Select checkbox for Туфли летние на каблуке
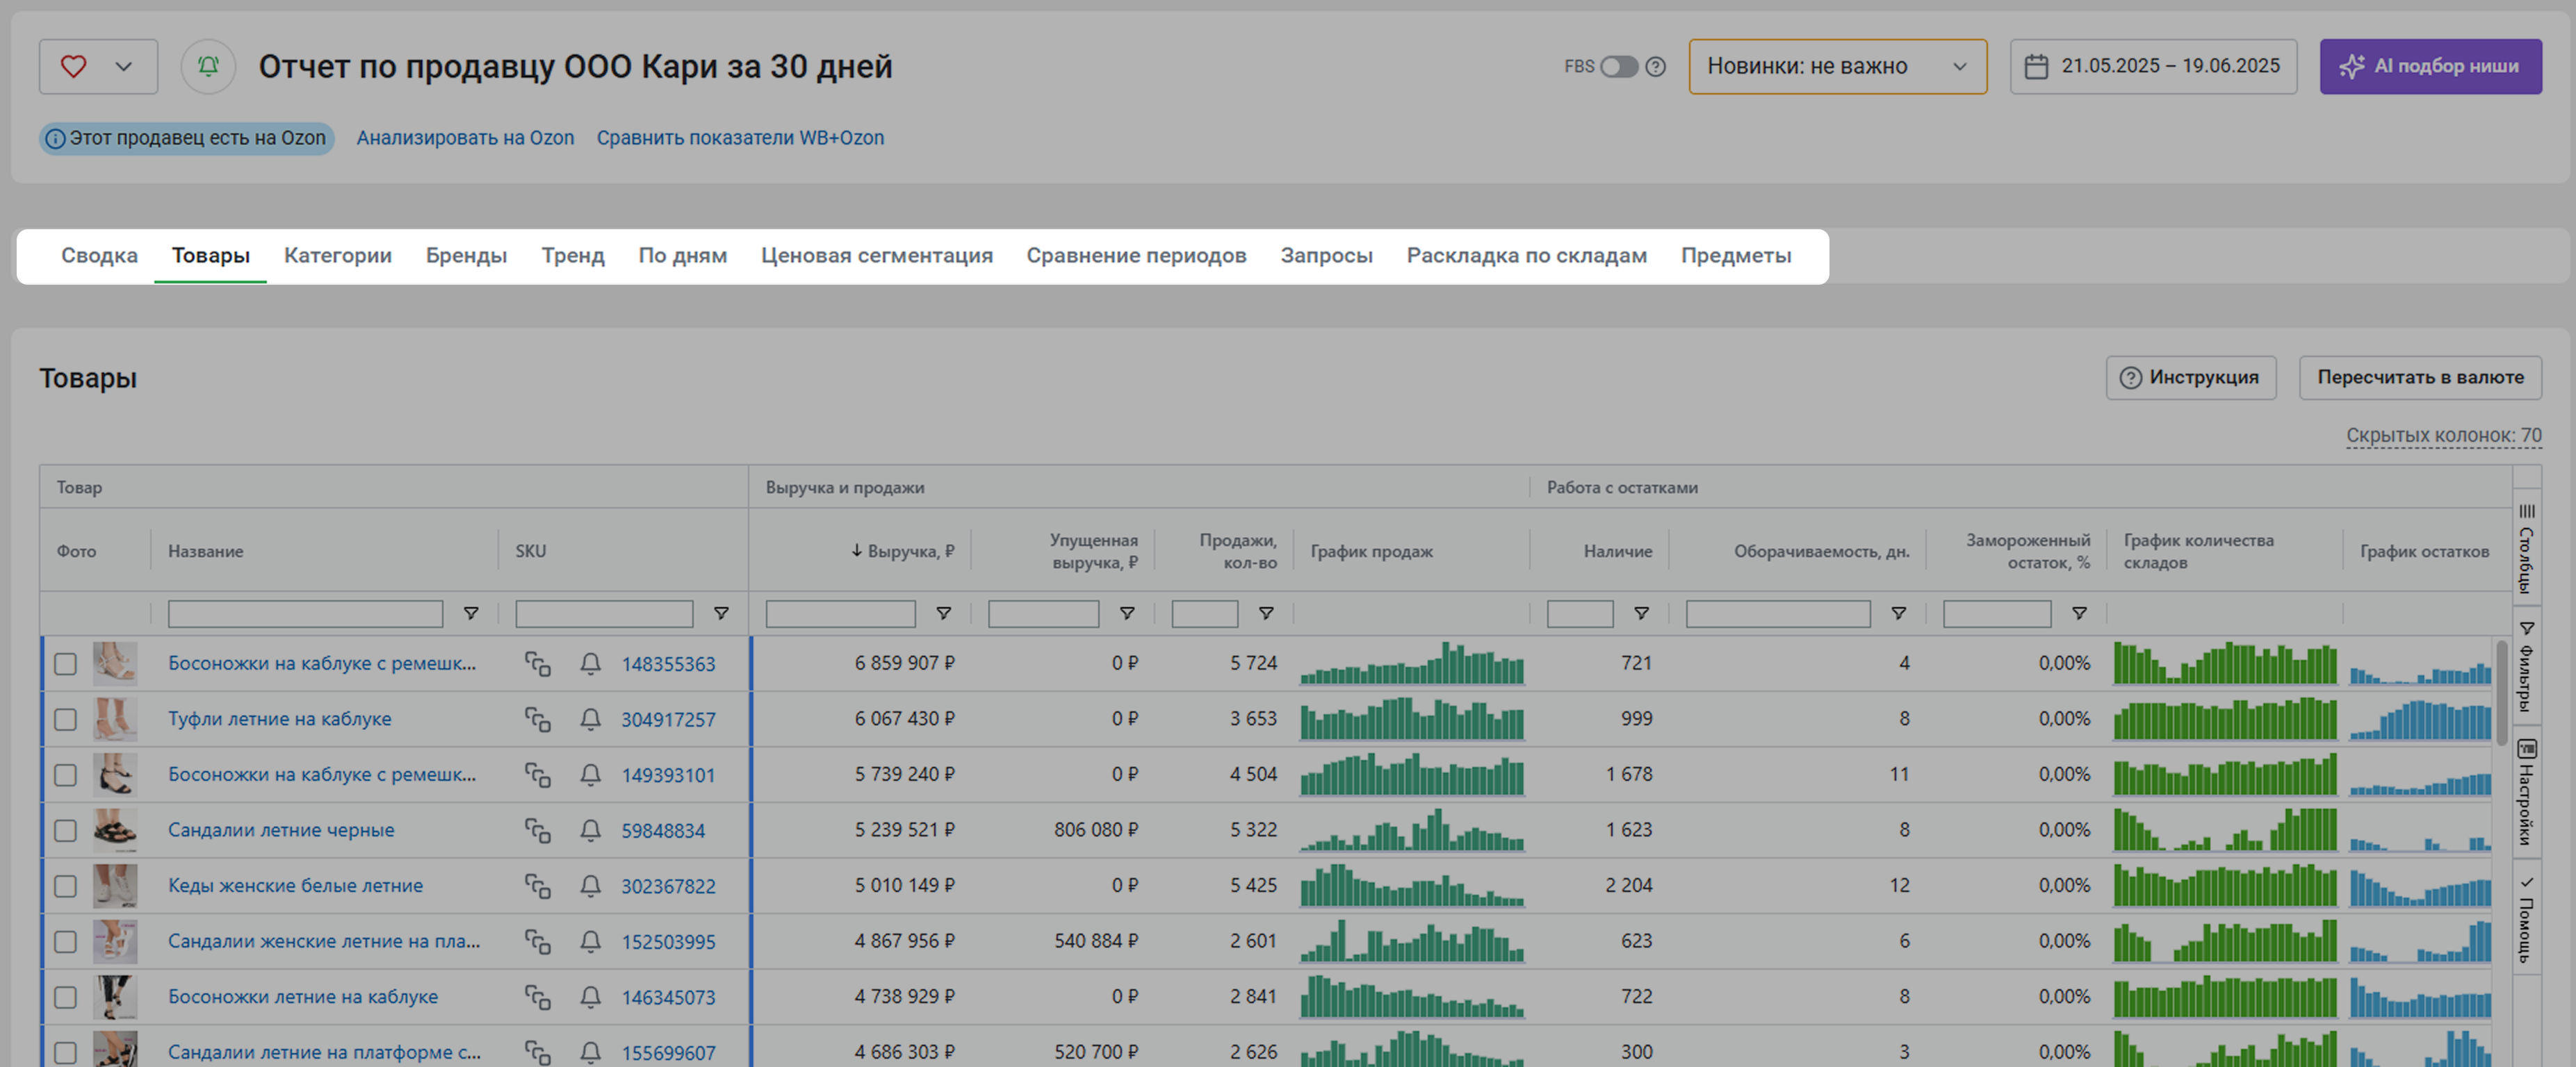 (x=65, y=720)
